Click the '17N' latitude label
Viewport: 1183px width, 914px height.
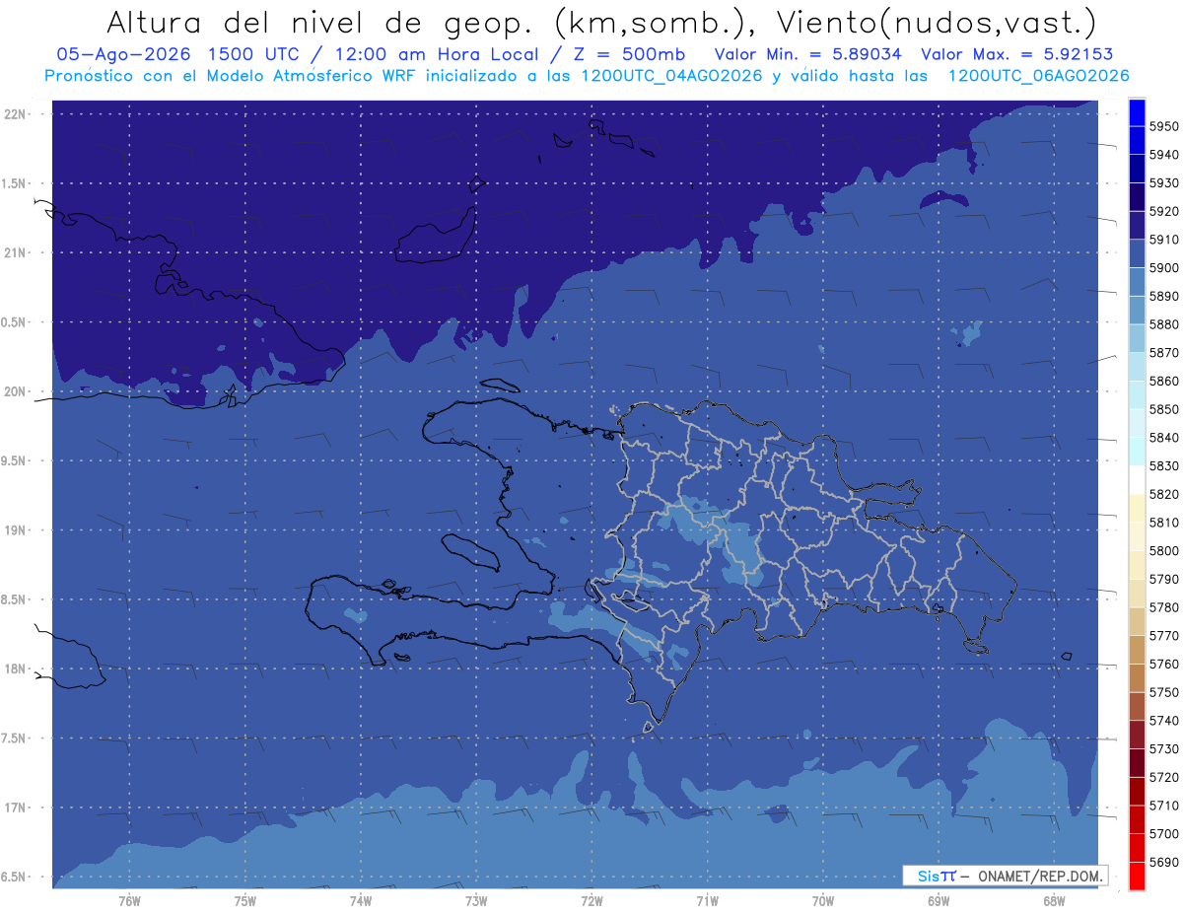(x=17, y=809)
